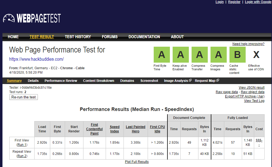The image size is (272, 167).
Task: Click the Re-run the test button
Action: click(24, 97)
